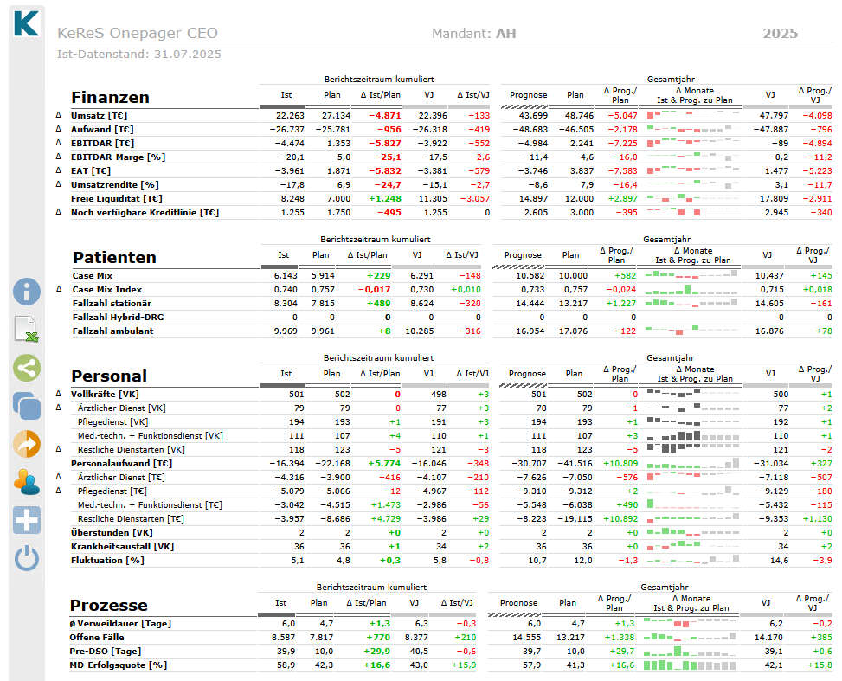Click the monthly sparkline for Med.-techn. + Funktionsdienst [VK]

(x=692, y=435)
